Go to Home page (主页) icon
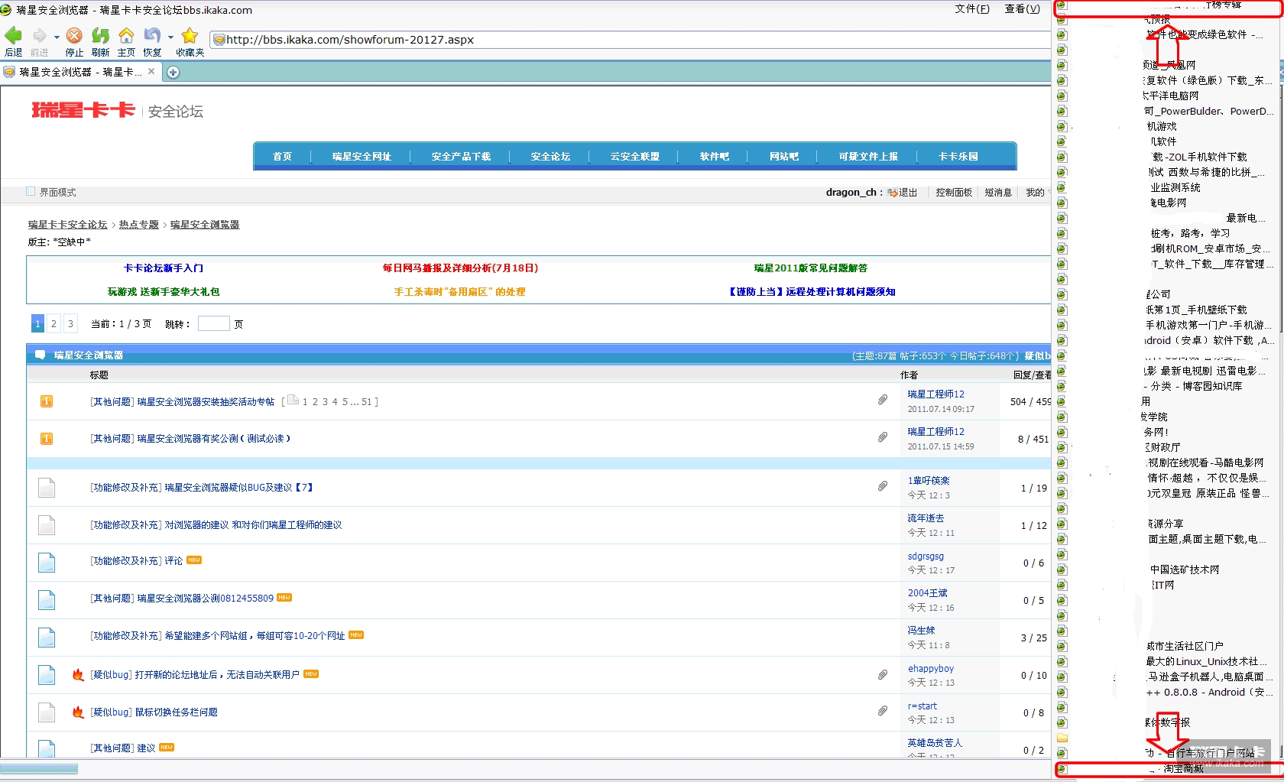Screen dimensions: 1284x782 tap(126, 36)
